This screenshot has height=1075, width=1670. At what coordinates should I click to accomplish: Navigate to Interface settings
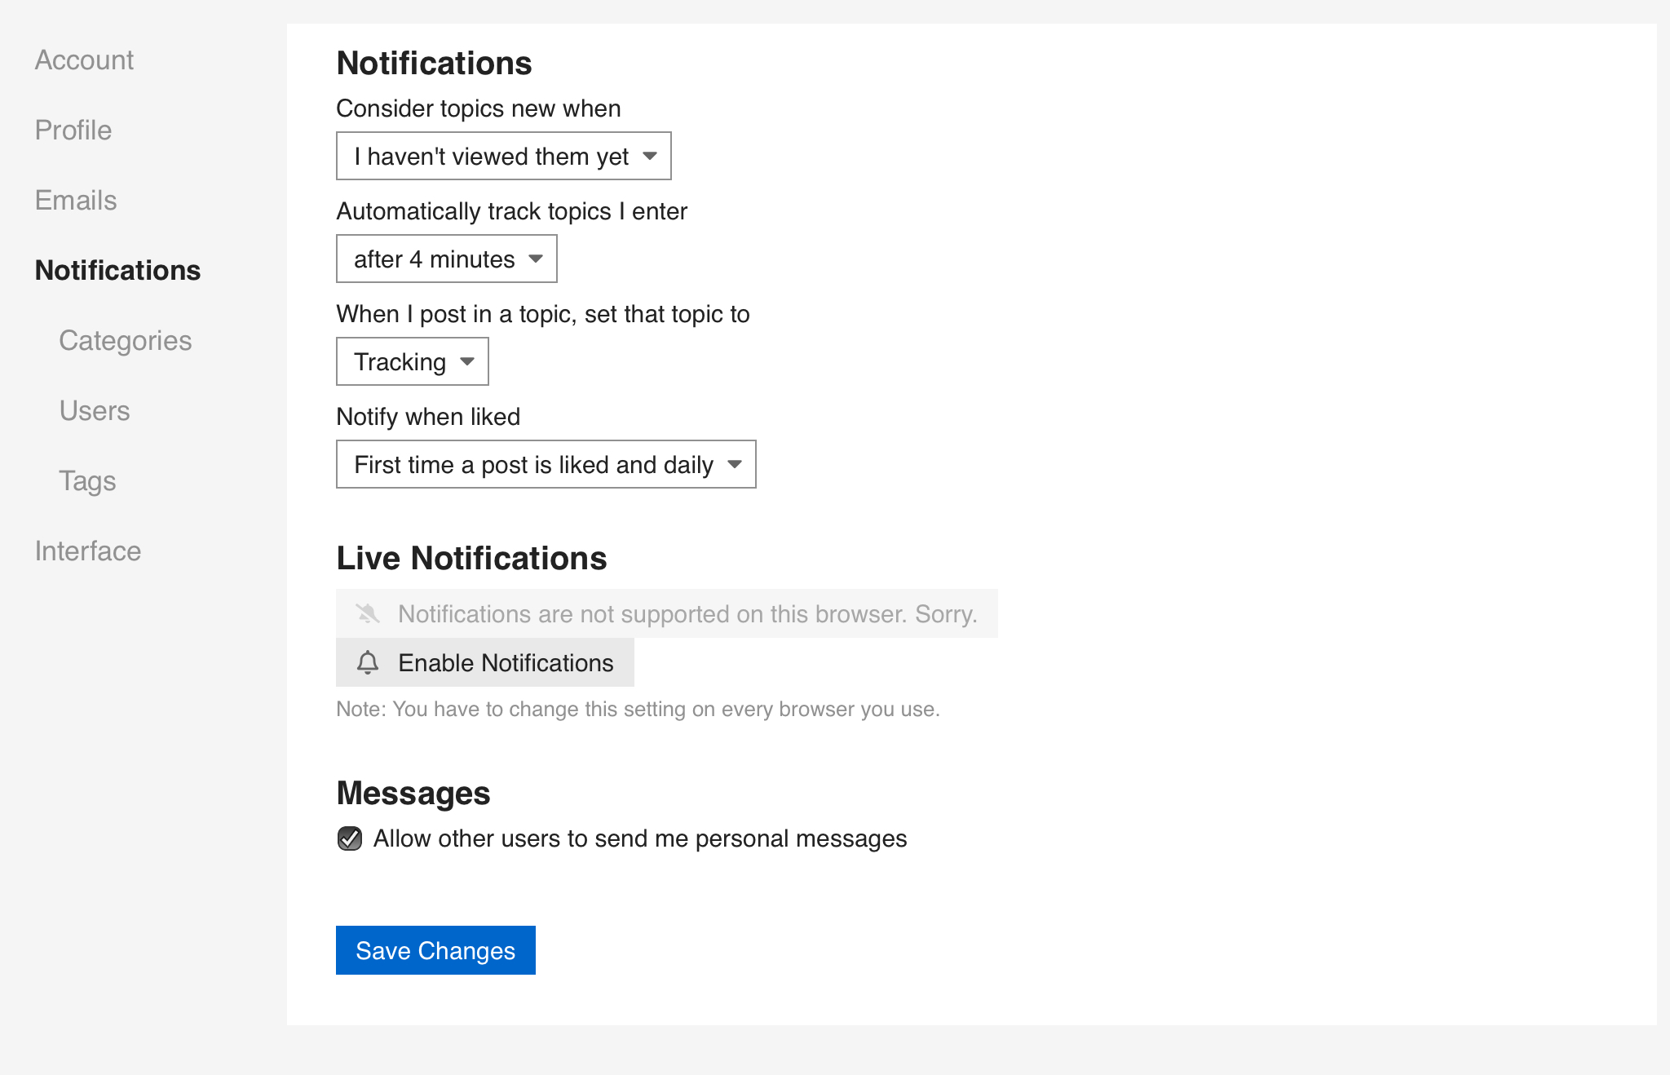88,551
